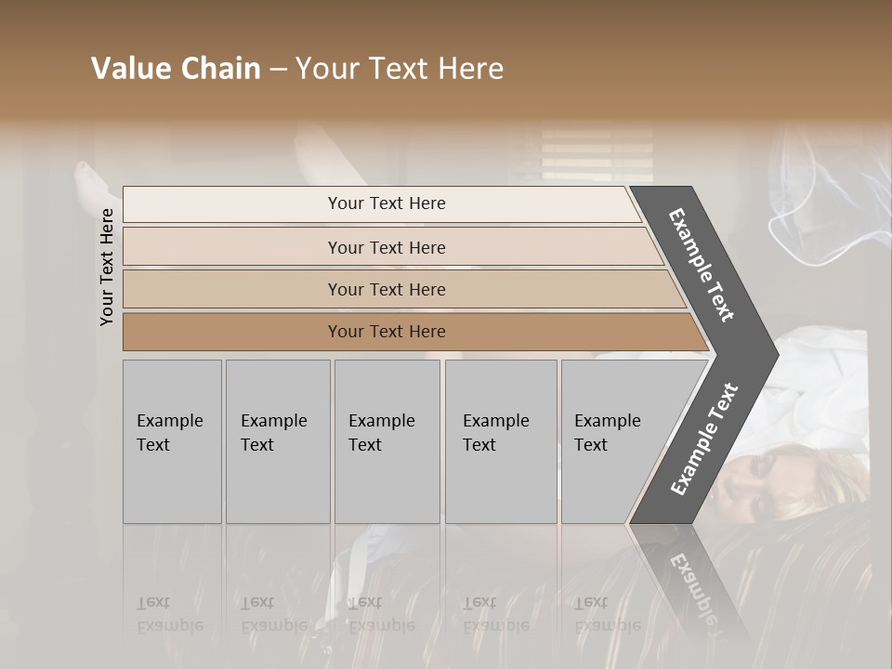Screen dimensions: 892x669
Task: Click the vertical "Your Text Here" side label
Action: (107, 267)
